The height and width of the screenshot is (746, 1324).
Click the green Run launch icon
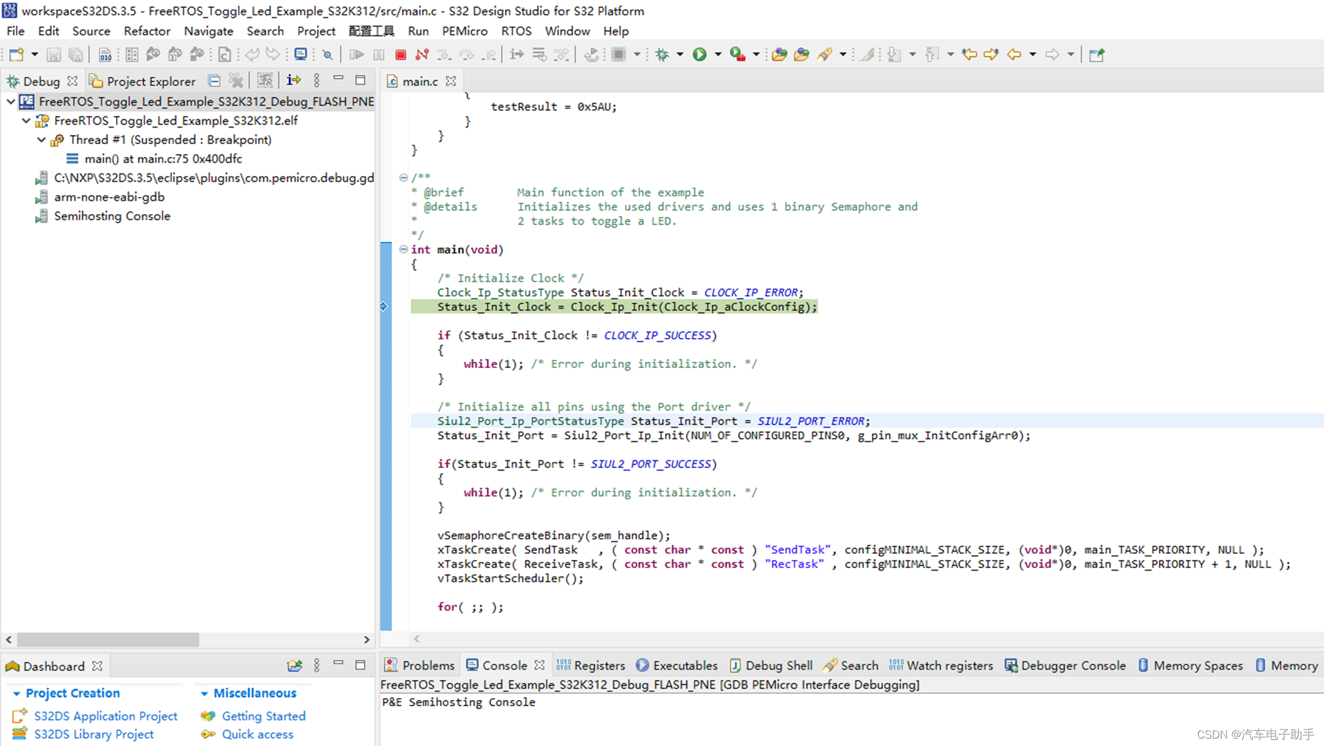point(699,55)
